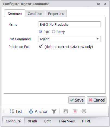Image resolution: width=110 pixels, height=127 pixels.
Task: Switch to the XPath bottom tab
Action: pos(32,121)
